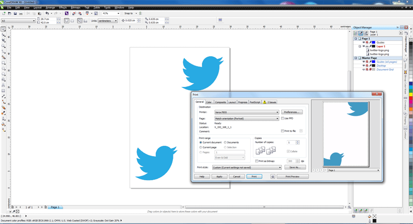This screenshot has height=224, width=413.
Task: Click the Cancel button in Print dialog
Action: 236,177
